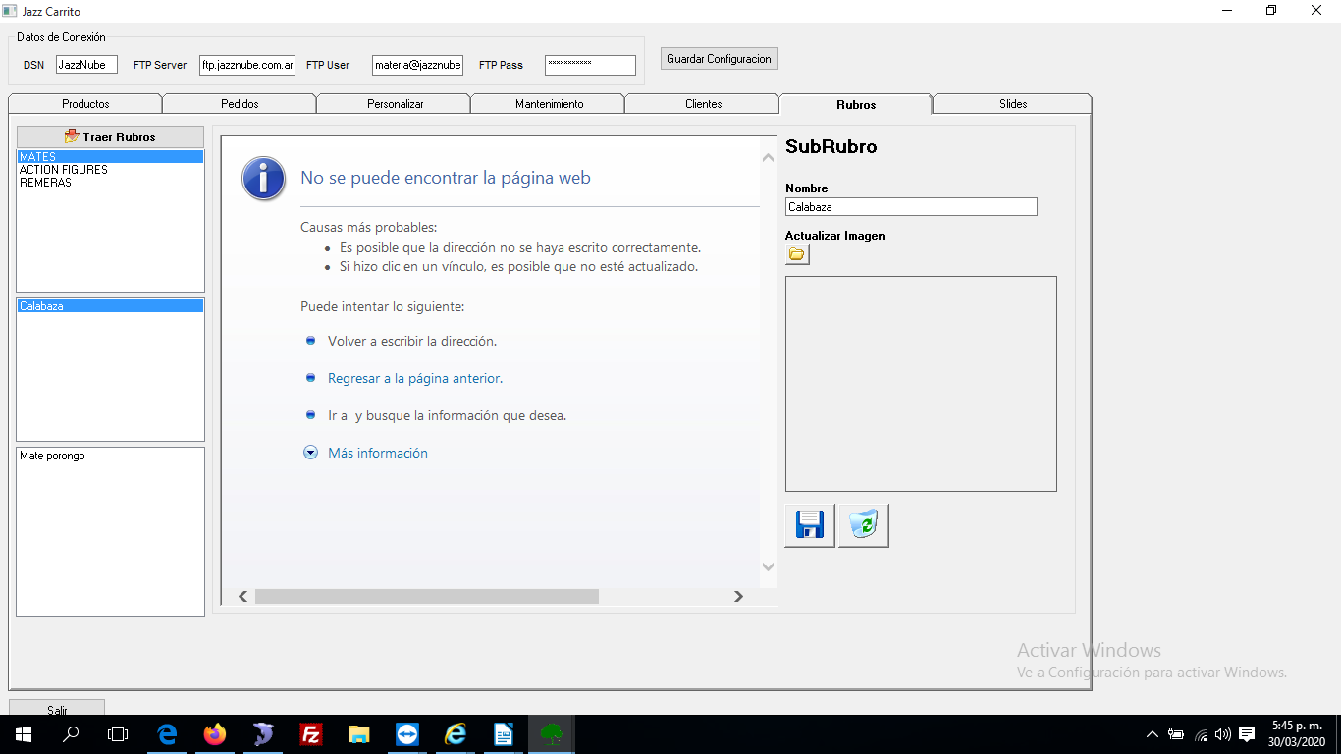Click horizontal scrollbar left arrow
The width and height of the screenshot is (1341, 754).
pos(242,596)
